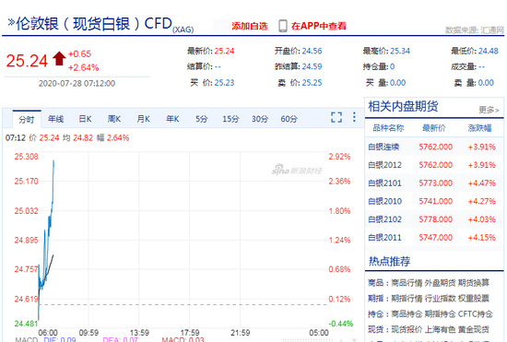Click the 黄金现货 link
Viewport: 507px width, 342px height.
tap(474, 329)
